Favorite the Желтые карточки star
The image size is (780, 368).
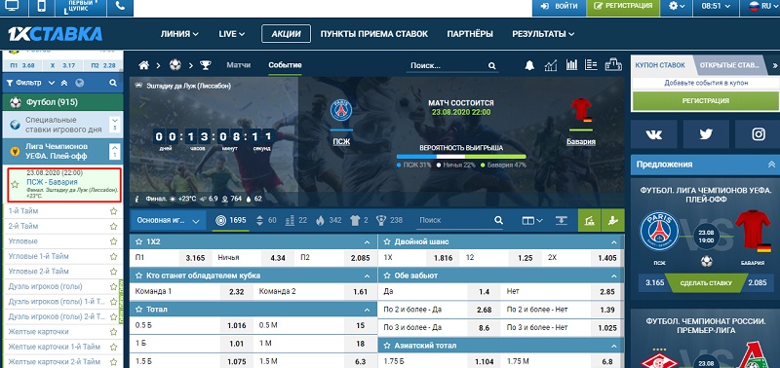coord(113,332)
